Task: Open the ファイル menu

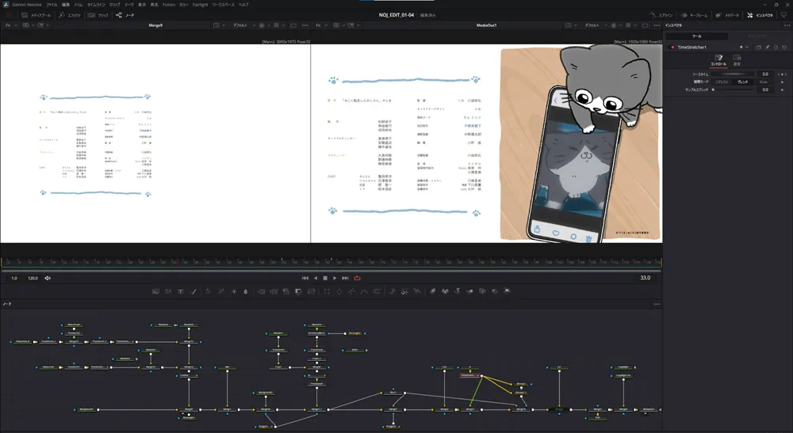Action: pos(52,5)
